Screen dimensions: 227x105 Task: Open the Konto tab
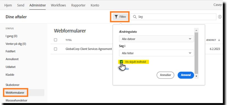click(x=95, y=5)
